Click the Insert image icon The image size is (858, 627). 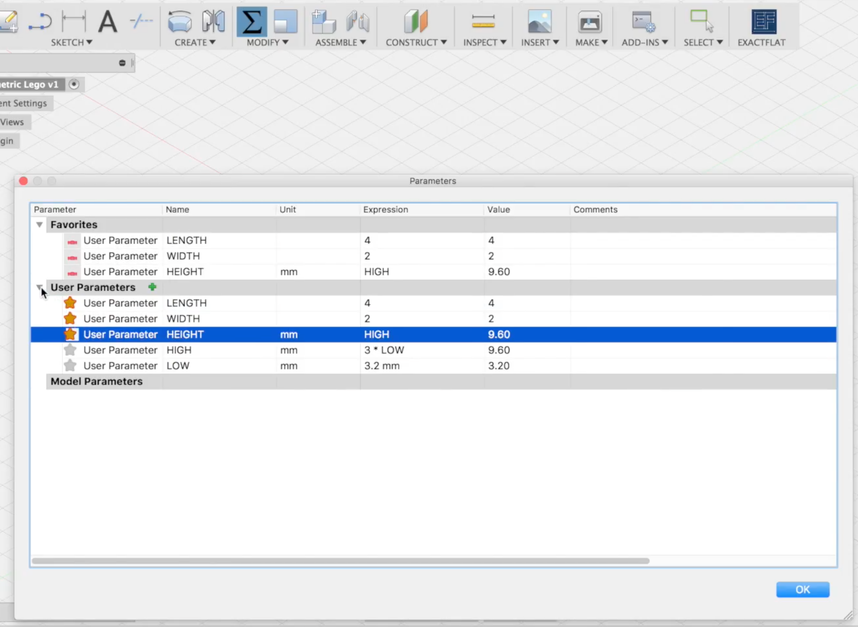[x=539, y=21]
